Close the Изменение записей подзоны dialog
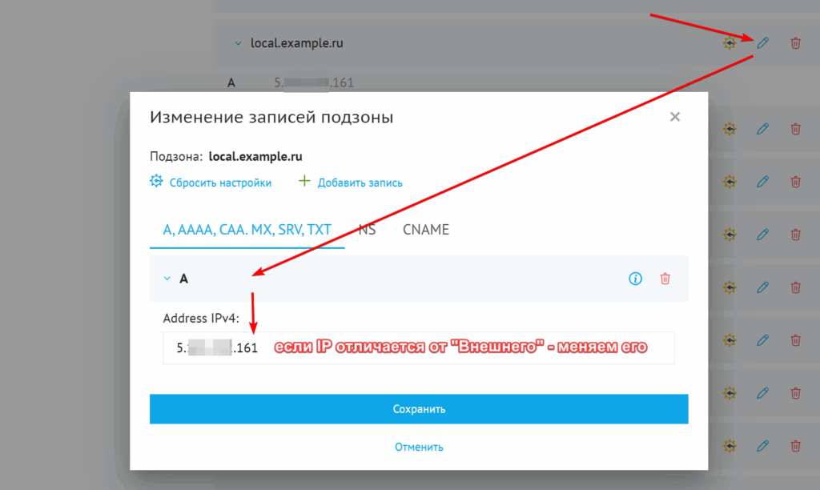820x490 pixels. click(x=674, y=117)
